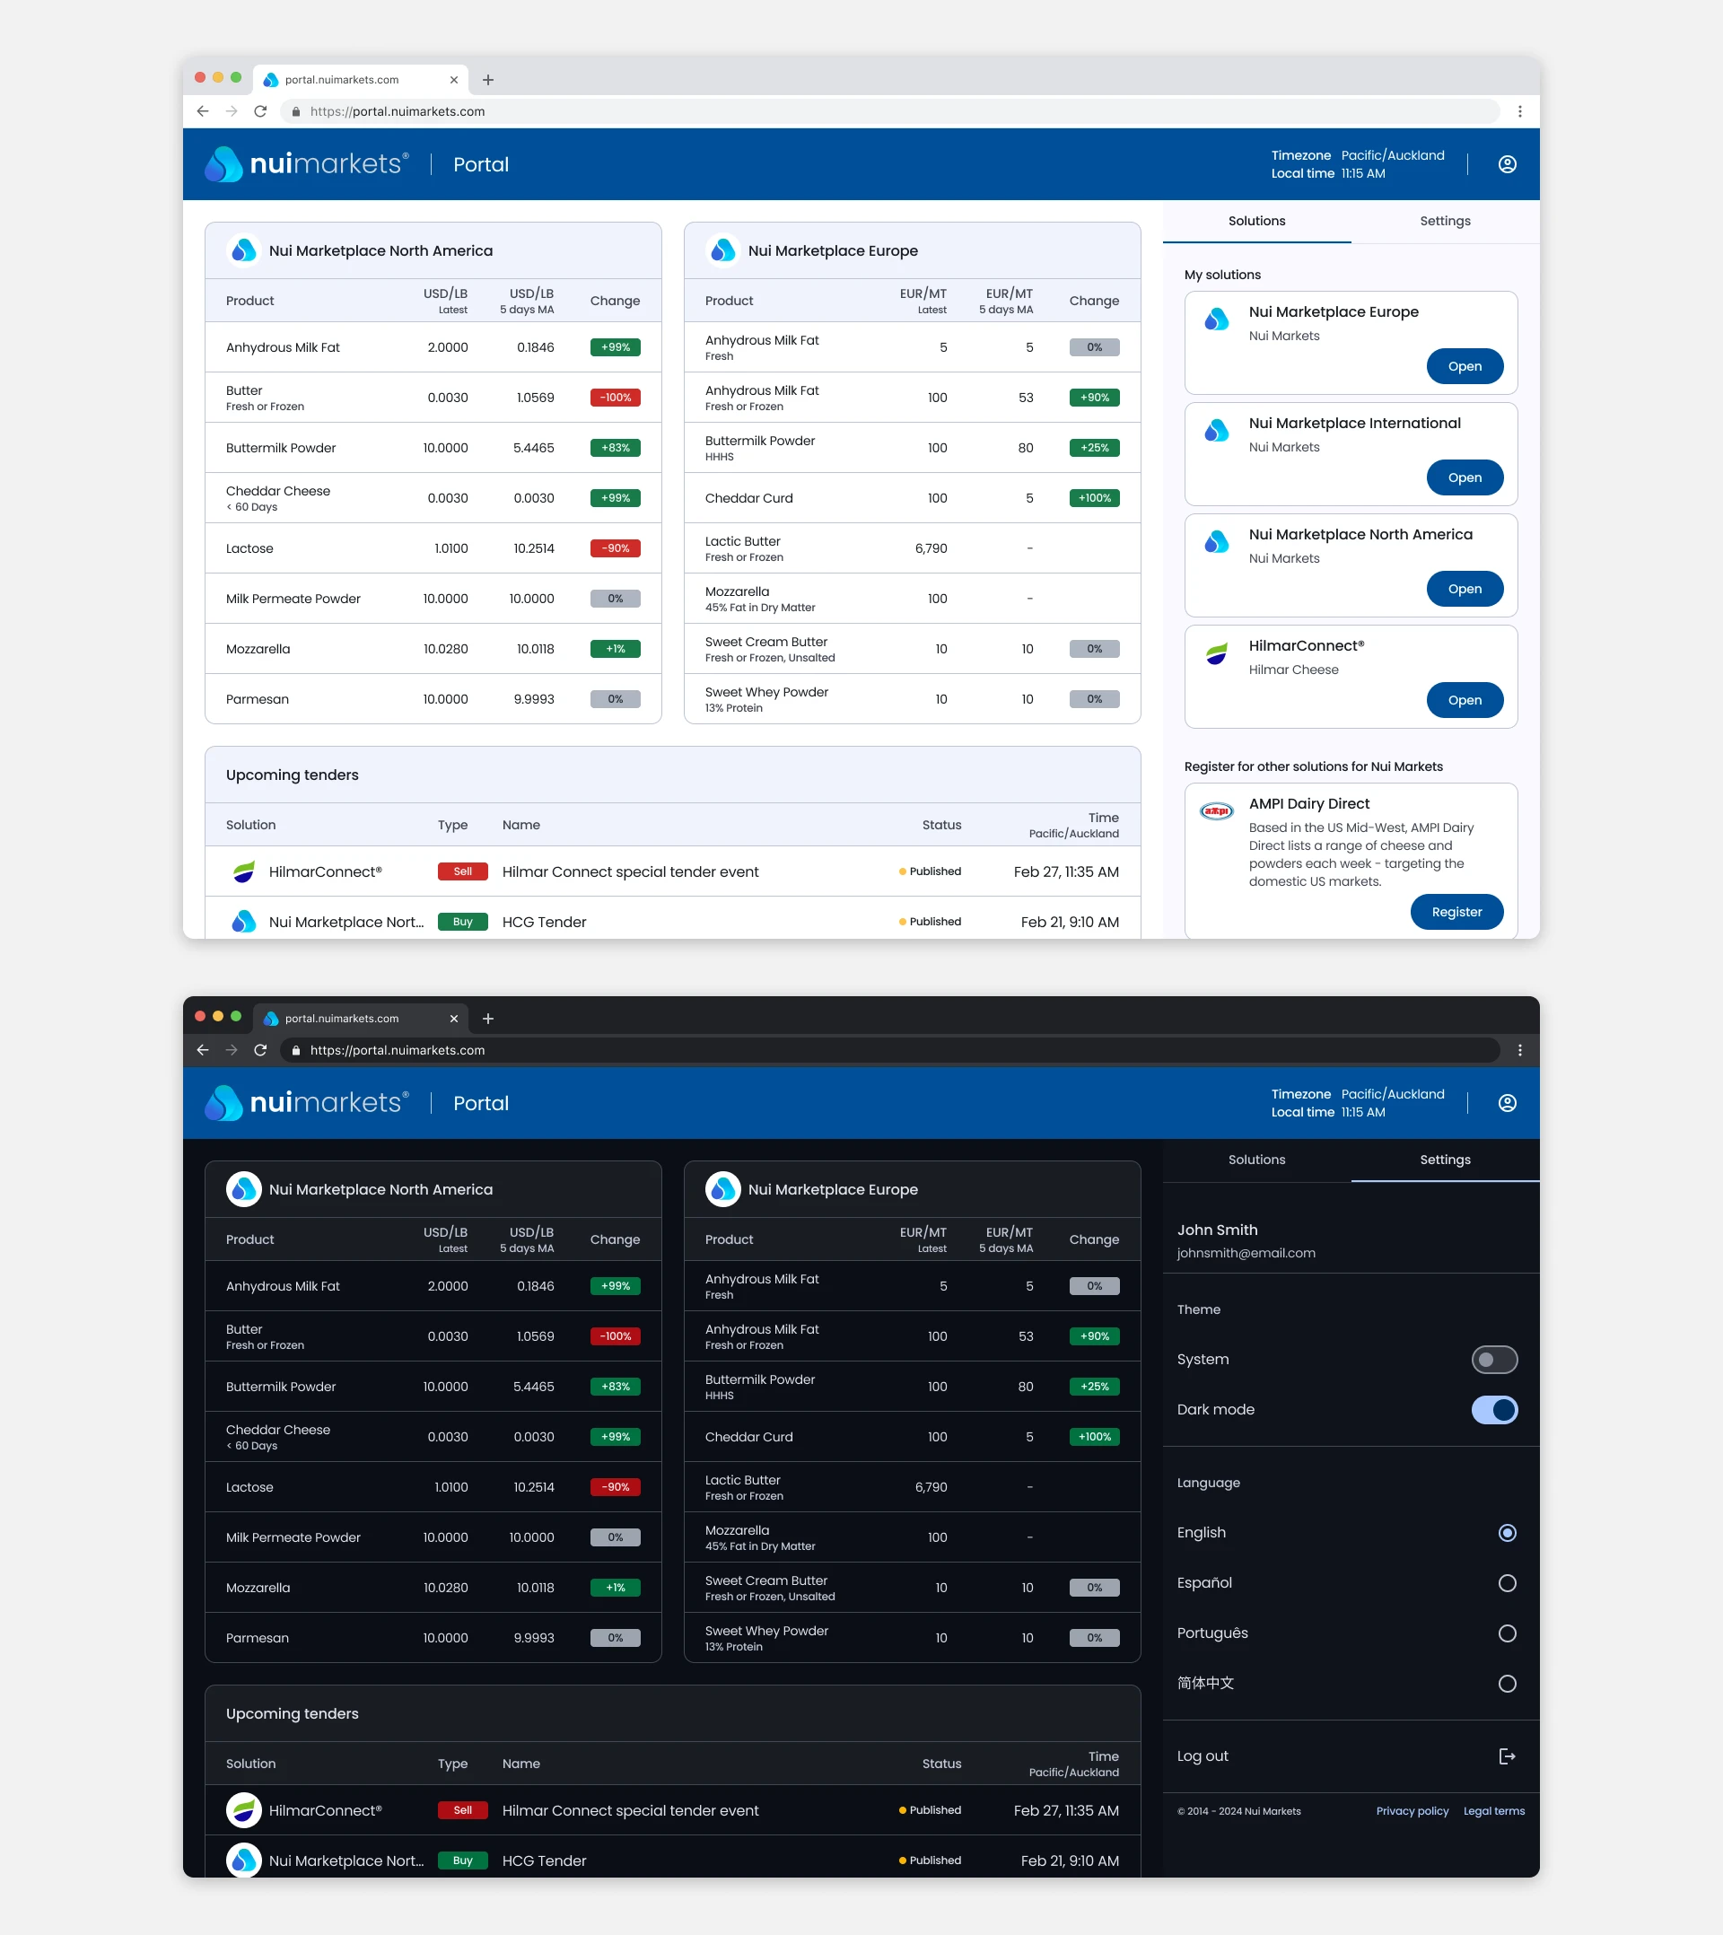Click the back arrow in the light browser window

[x=203, y=110]
